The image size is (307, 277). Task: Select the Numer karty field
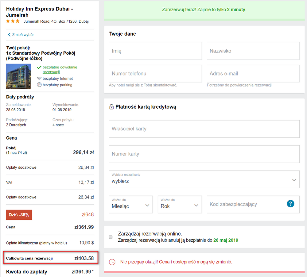(x=204, y=154)
